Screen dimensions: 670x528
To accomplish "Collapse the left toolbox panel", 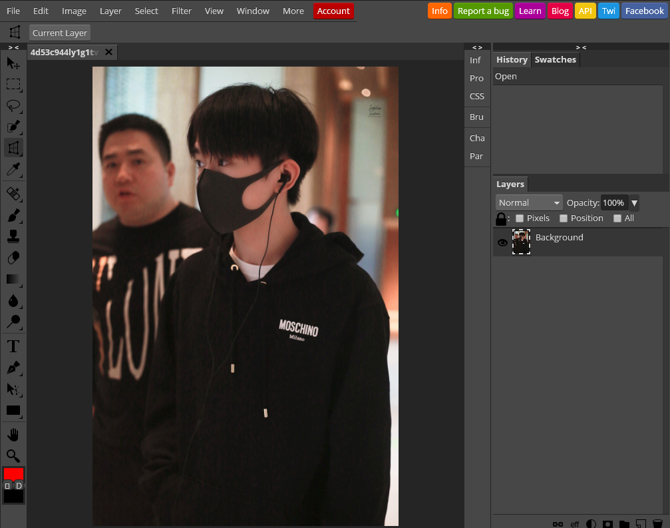I will pyautogui.click(x=14, y=47).
